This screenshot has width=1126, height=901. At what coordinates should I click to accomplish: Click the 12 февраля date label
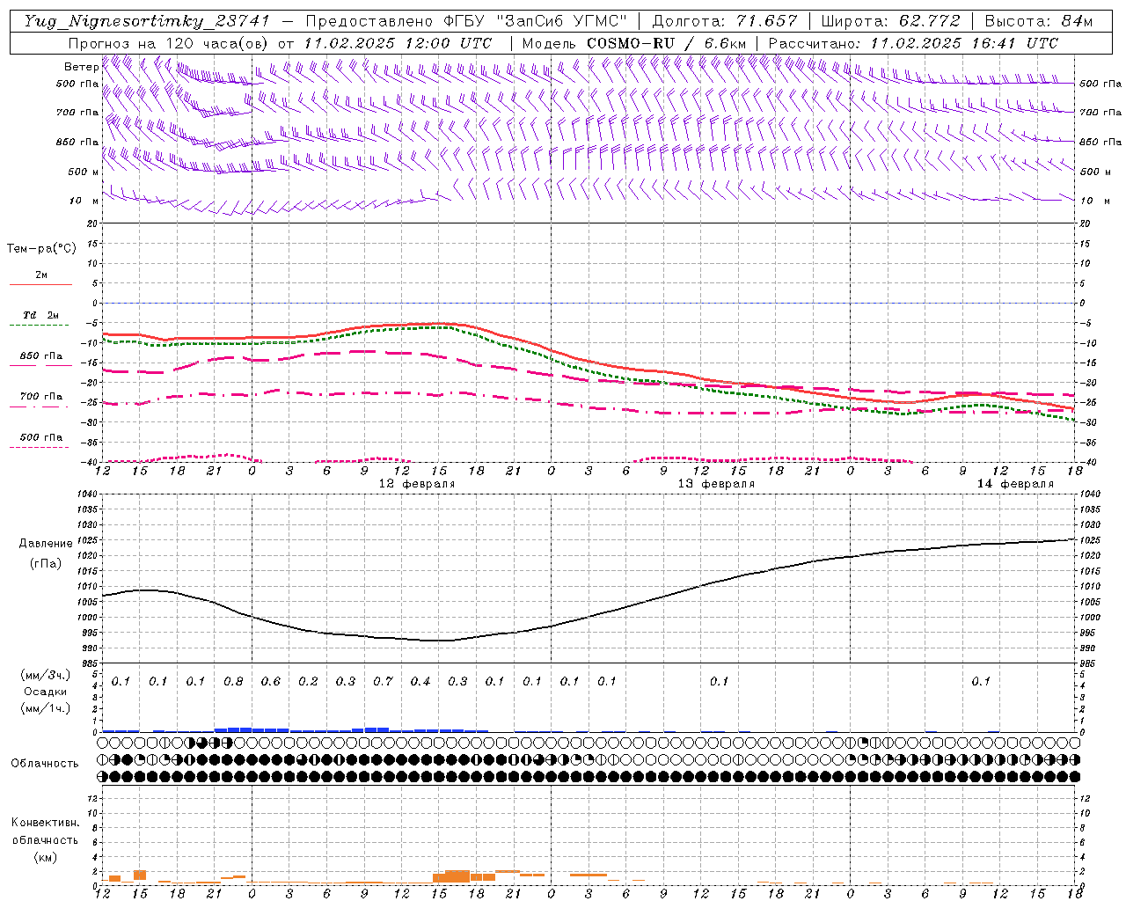pyautogui.click(x=417, y=484)
